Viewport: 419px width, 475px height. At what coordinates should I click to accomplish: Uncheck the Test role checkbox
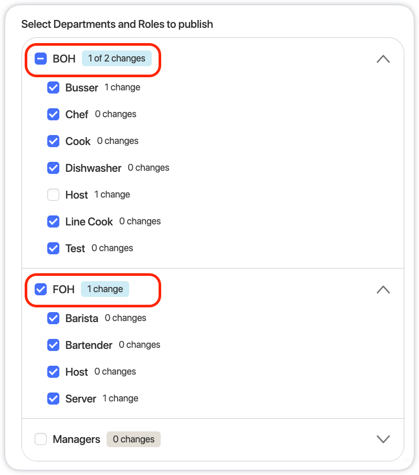(x=53, y=248)
